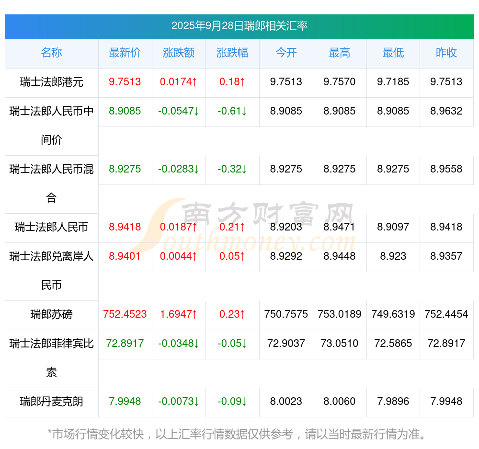Click the red up arrow beside 0.0174

pos(194,82)
